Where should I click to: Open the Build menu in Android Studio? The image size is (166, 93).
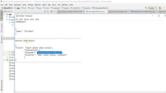(x=44, y=5)
